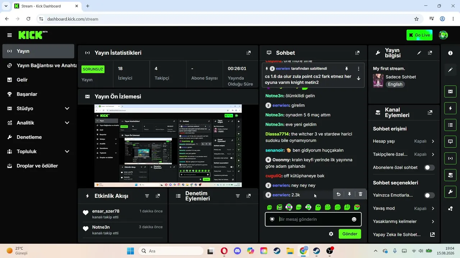Open chat settings gear icon
The image size is (460, 258).
331,234
